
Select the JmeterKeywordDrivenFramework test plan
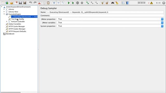(x=18, y=7)
